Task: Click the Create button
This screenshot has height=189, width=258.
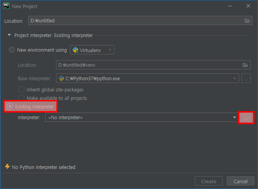Action: 209,181
